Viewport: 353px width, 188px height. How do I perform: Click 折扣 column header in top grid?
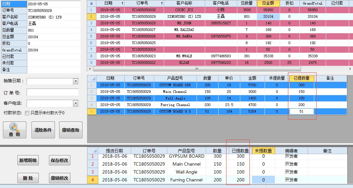(x=290, y=3)
